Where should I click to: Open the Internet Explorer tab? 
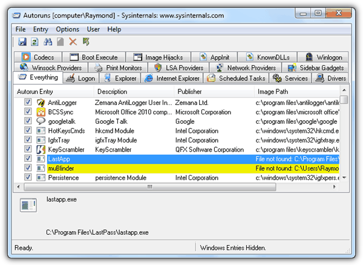tap(172, 78)
